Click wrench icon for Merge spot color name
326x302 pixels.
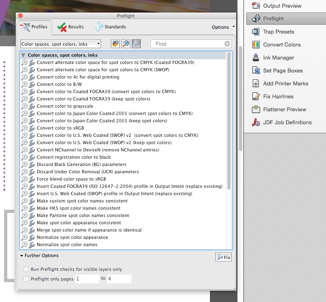coord(32,230)
